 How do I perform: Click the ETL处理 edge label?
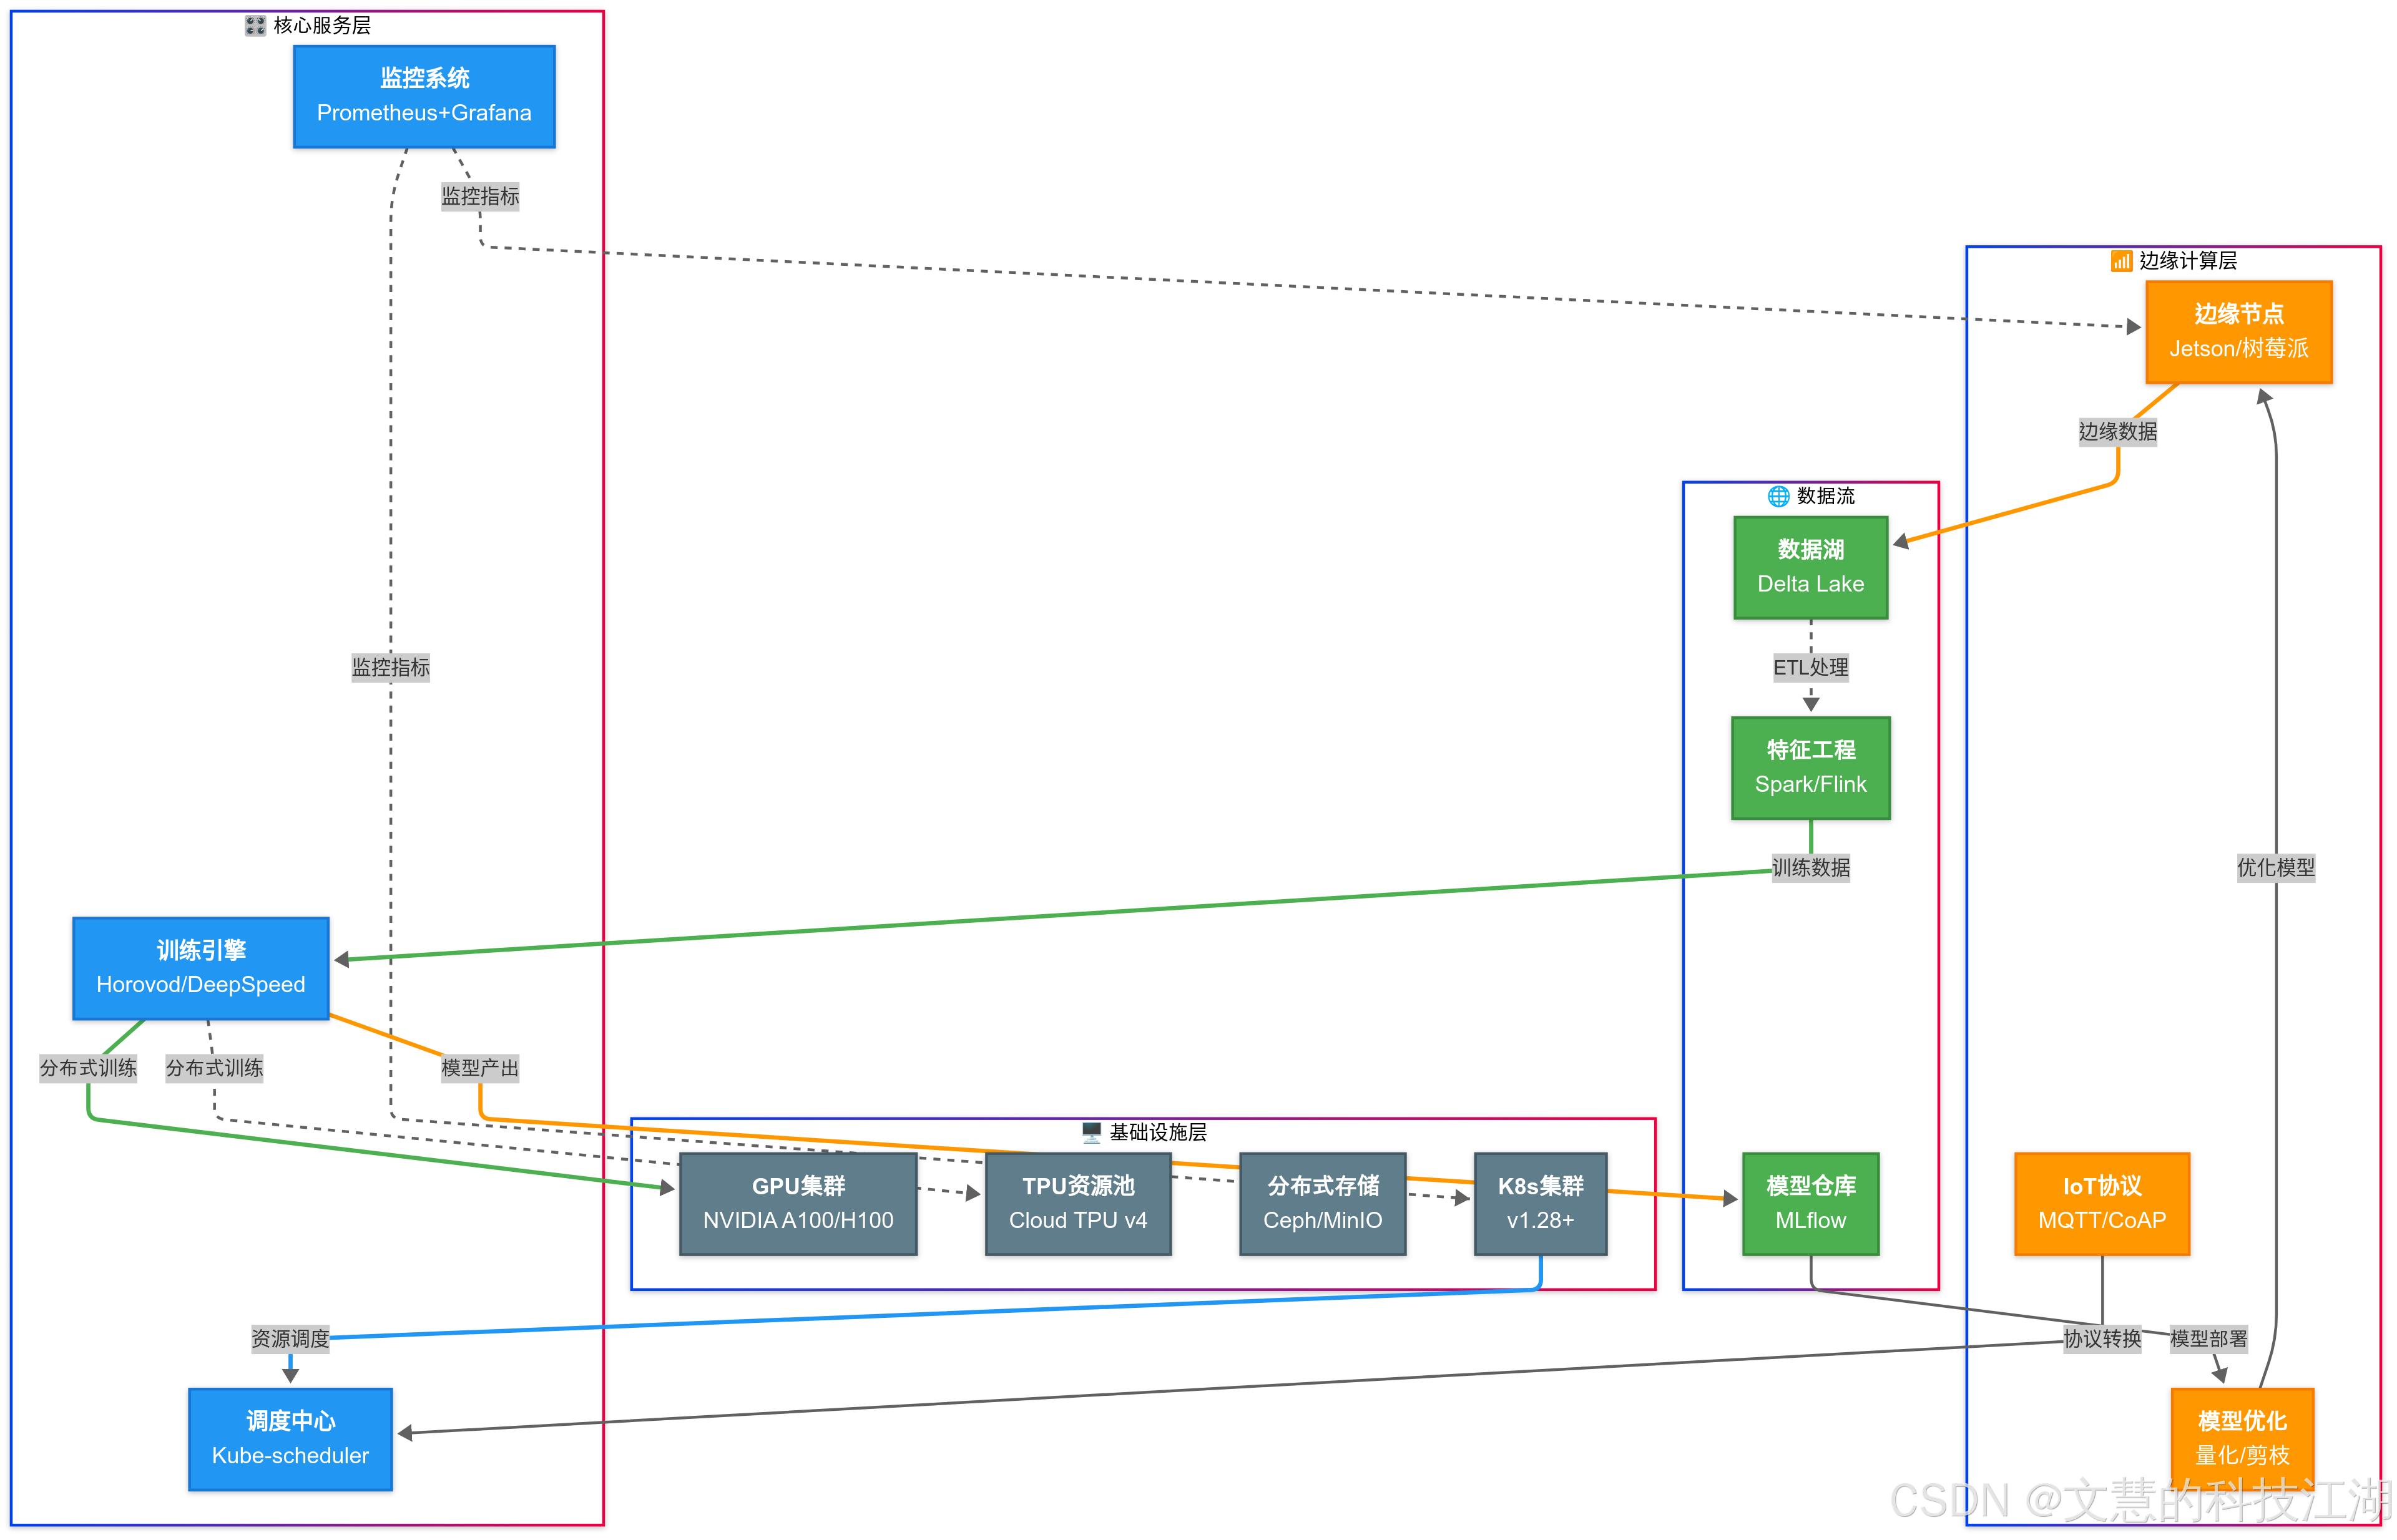pyautogui.click(x=1811, y=667)
